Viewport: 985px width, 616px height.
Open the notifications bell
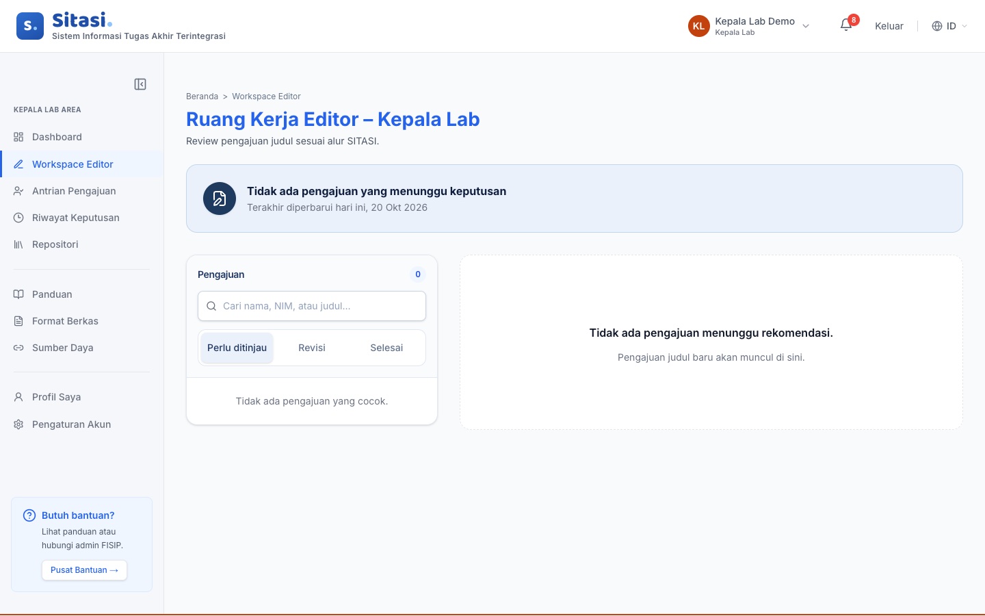tap(846, 25)
